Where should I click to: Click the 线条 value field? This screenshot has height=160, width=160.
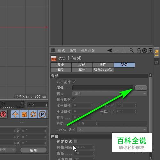pyautogui.click(x=84, y=153)
